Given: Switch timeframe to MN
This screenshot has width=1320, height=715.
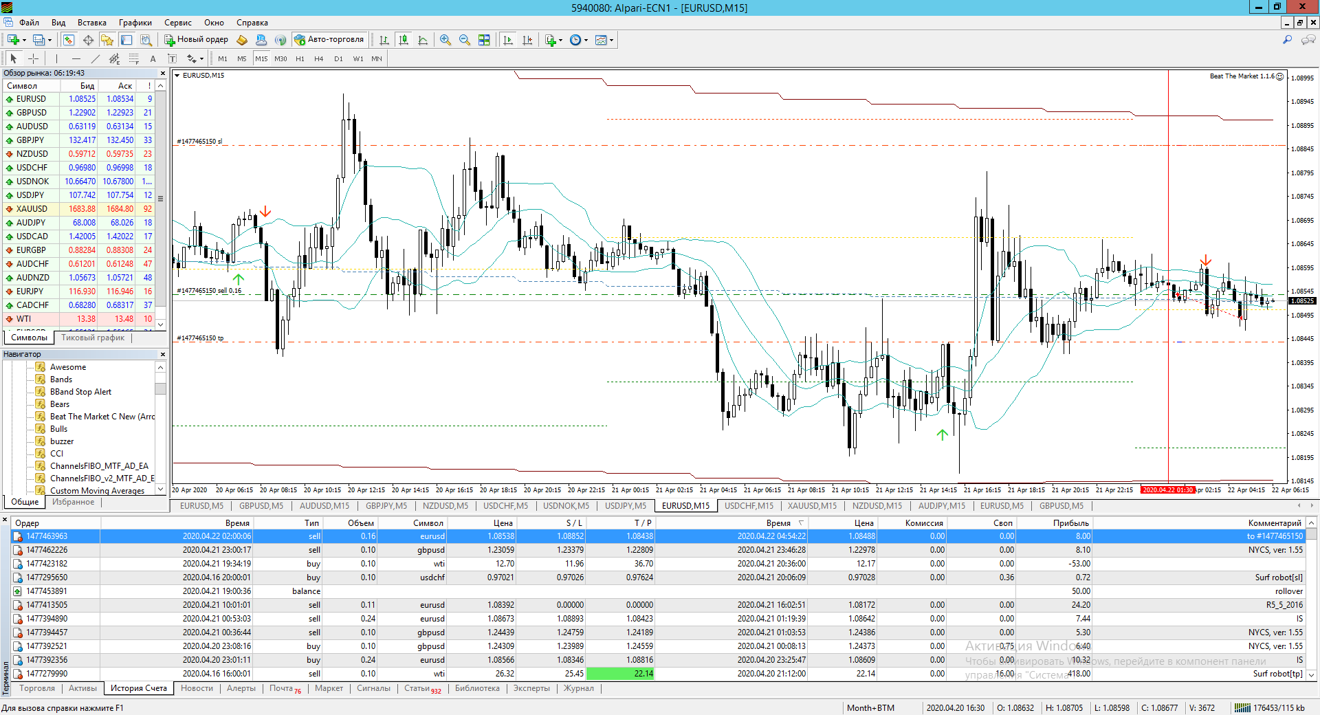Looking at the screenshot, I should (x=377, y=58).
